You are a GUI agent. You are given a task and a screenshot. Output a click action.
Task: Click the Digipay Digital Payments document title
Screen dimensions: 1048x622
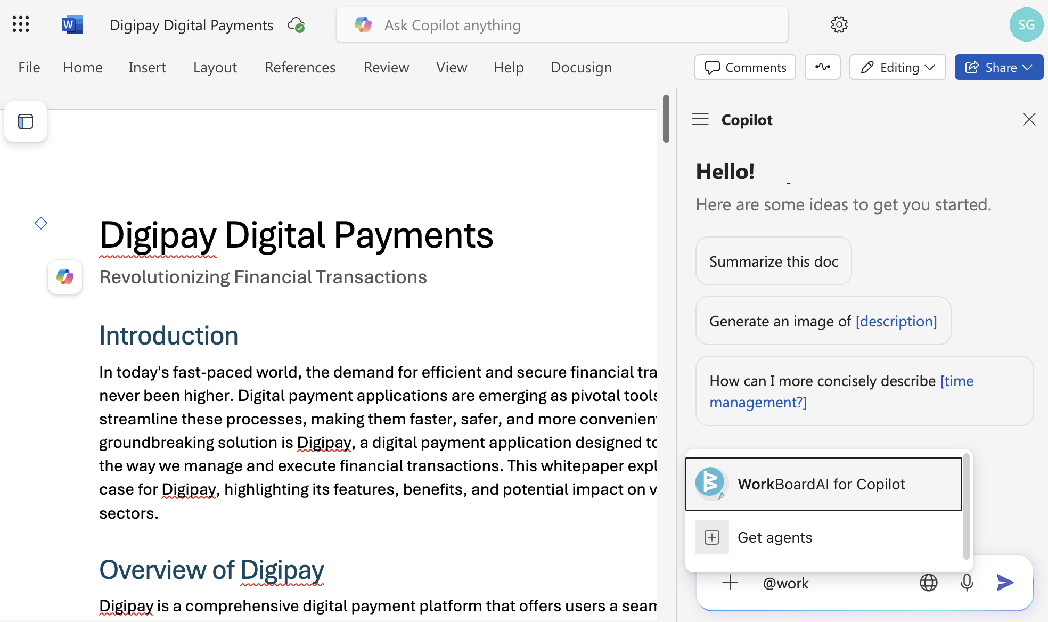click(296, 235)
